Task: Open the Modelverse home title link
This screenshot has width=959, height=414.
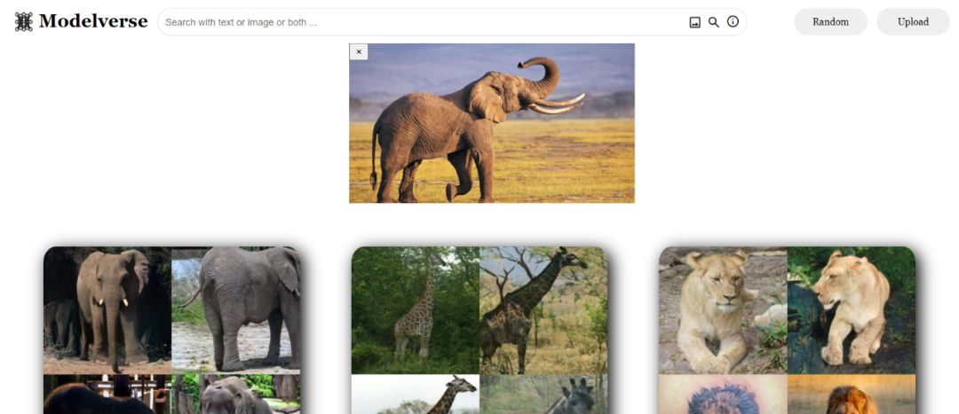Action: tap(93, 22)
